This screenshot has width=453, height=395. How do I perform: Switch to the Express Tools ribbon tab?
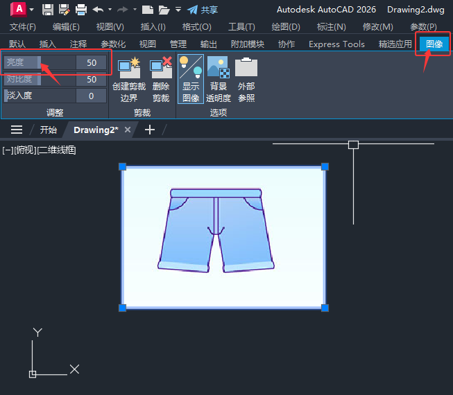pyautogui.click(x=336, y=44)
